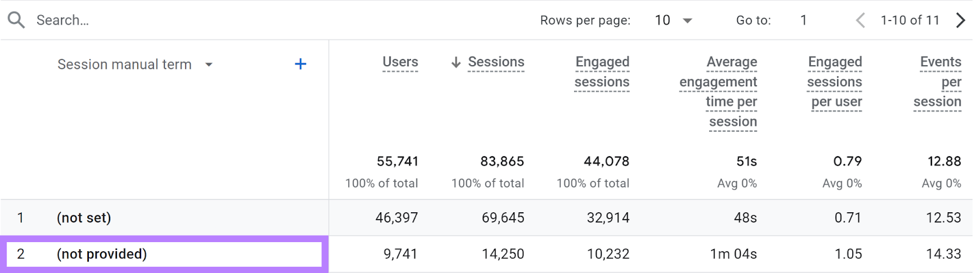Go to previous page of rows
Screen dimensions: 974x273
(x=860, y=20)
